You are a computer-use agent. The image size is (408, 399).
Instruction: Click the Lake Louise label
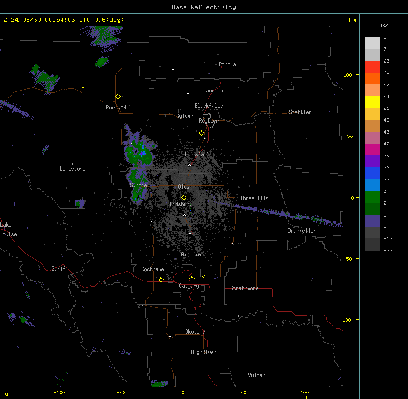coord(9,229)
